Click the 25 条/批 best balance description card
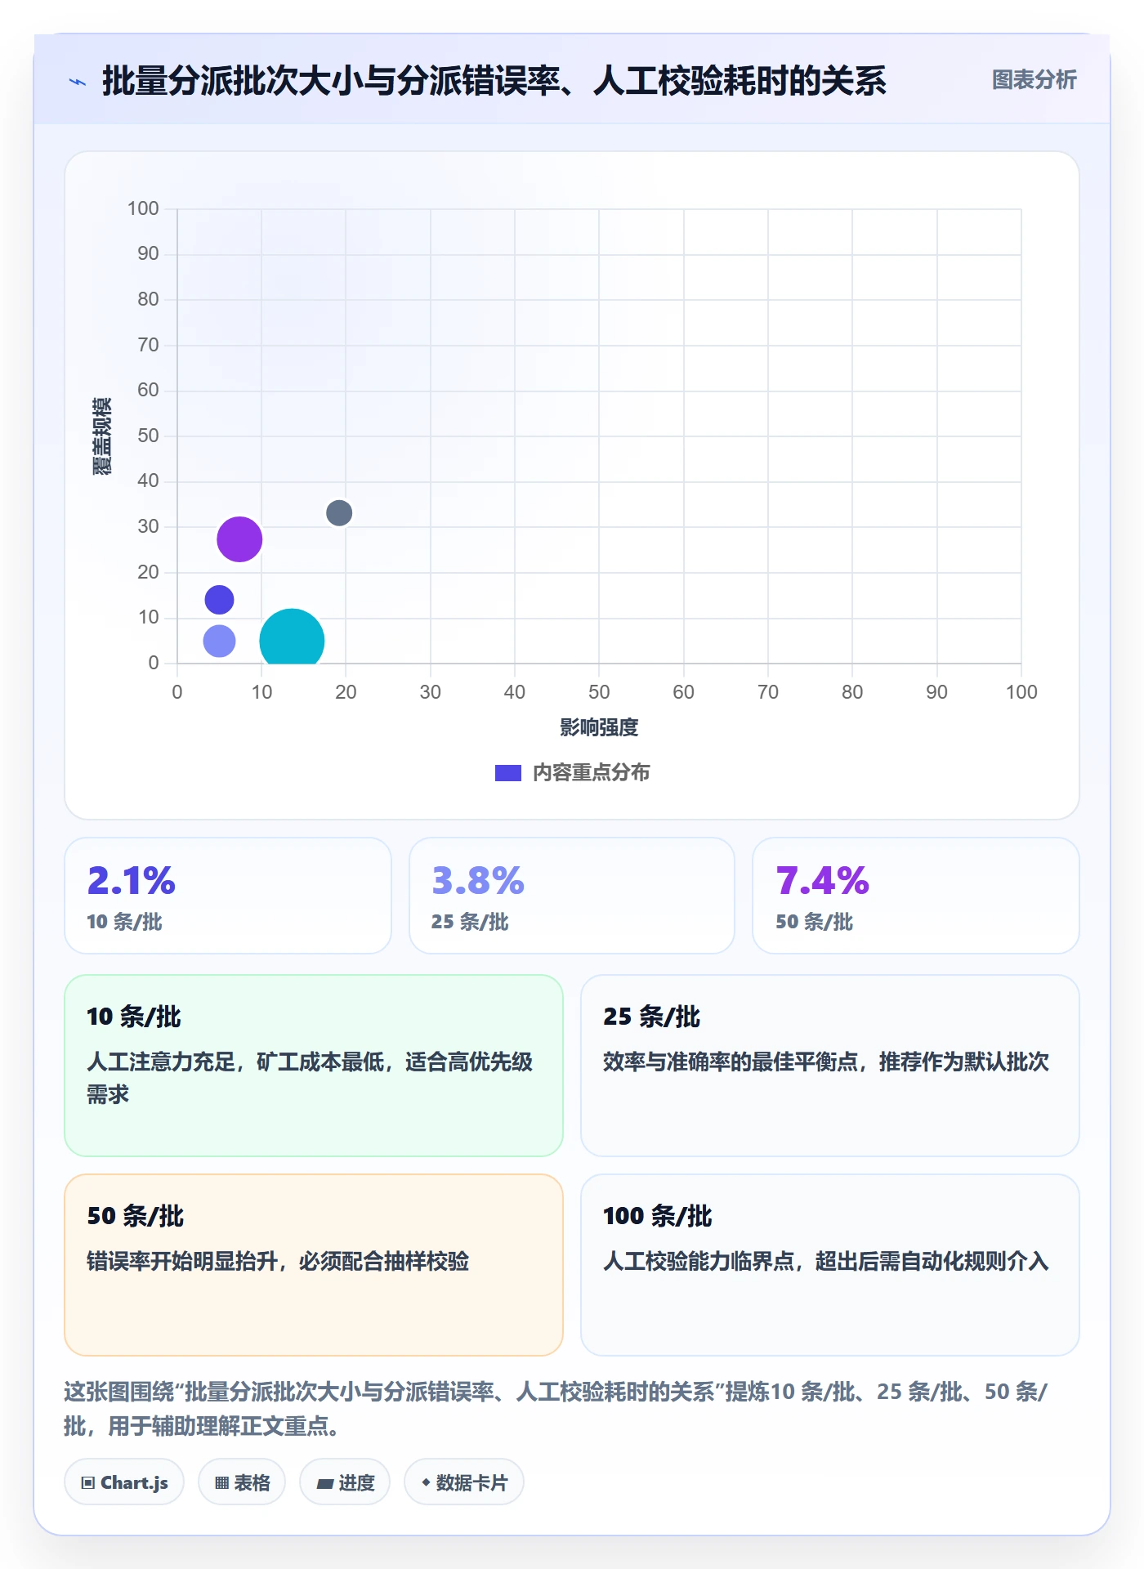 pyautogui.click(x=830, y=1066)
